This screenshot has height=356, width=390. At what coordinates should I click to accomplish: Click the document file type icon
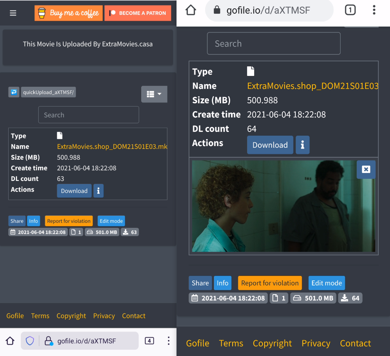pyautogui.click(x=250, y=71)
